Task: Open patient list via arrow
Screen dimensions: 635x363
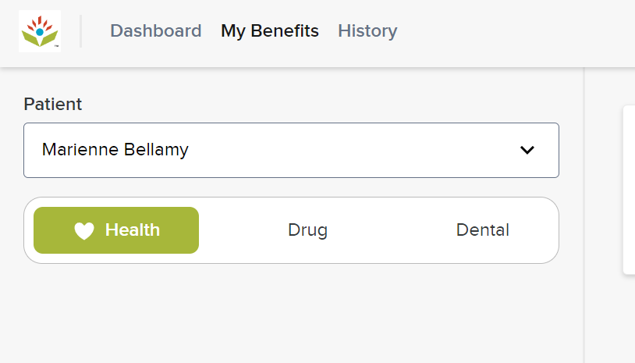Action: 527,151
